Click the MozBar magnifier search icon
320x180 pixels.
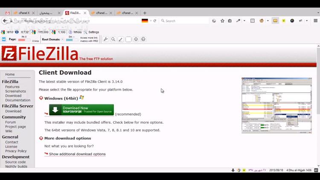[113, 39]
